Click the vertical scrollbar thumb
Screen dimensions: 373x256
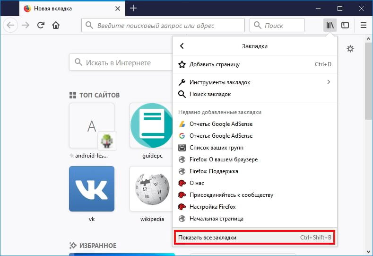(x=368, y=81)
